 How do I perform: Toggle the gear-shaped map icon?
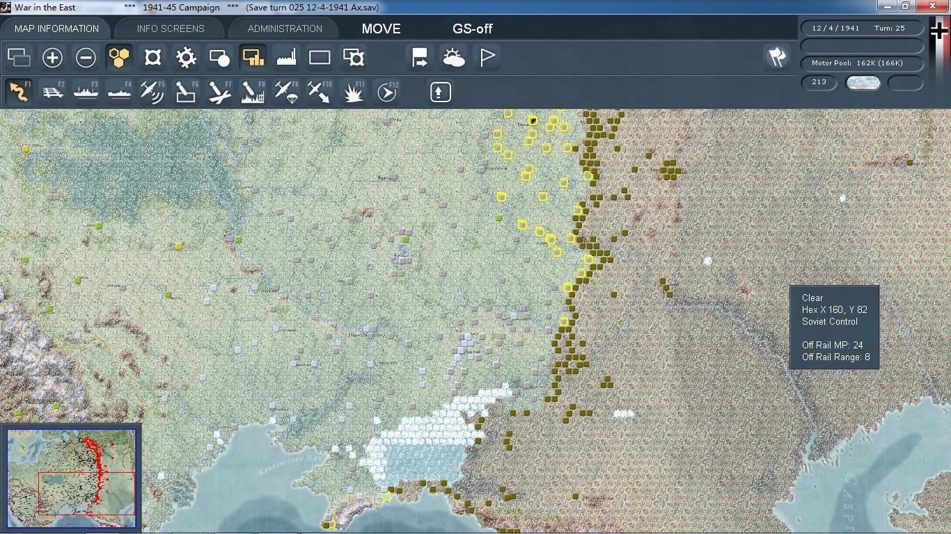point(186,58)
